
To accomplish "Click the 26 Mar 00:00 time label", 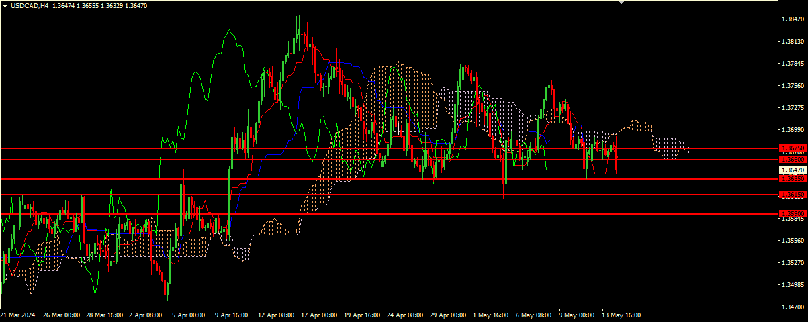I will [x=62, y=315].
